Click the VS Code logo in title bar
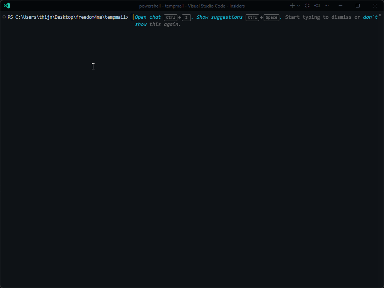This screenshot has width=384, height=288. [x=7, y=6]
